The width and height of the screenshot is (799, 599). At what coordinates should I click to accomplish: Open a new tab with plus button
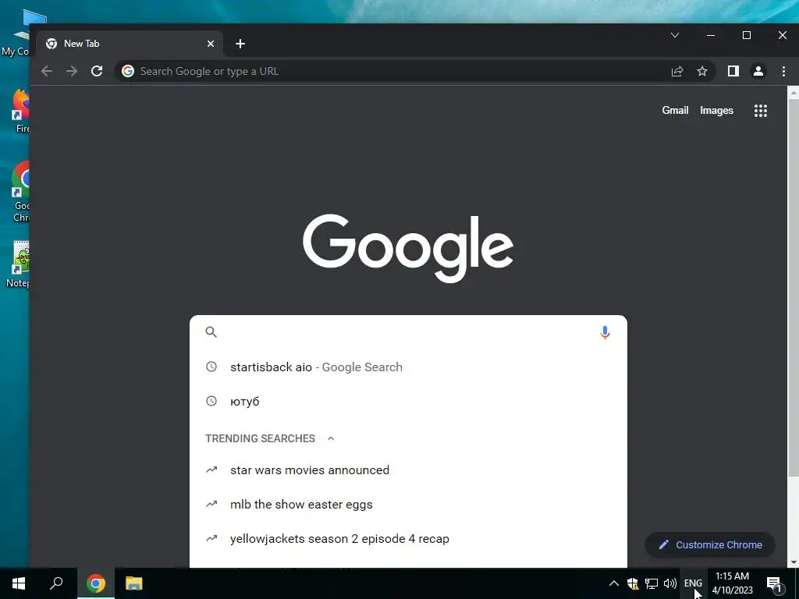pos(240,44)
